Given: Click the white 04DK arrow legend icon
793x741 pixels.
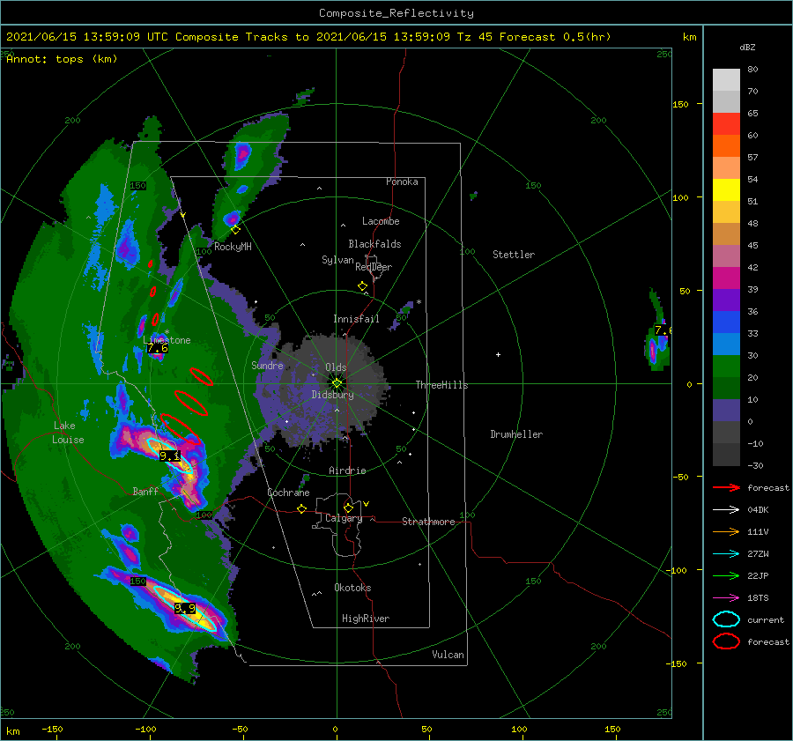Looking at the screenshot, I should 726,509.
